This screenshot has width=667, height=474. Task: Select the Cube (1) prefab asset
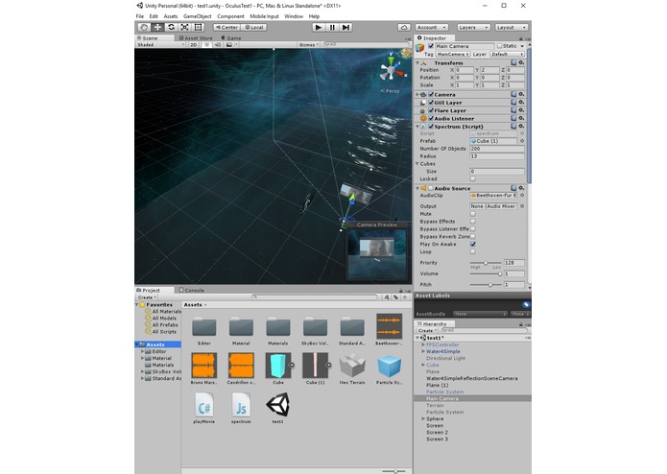(315, 366)
